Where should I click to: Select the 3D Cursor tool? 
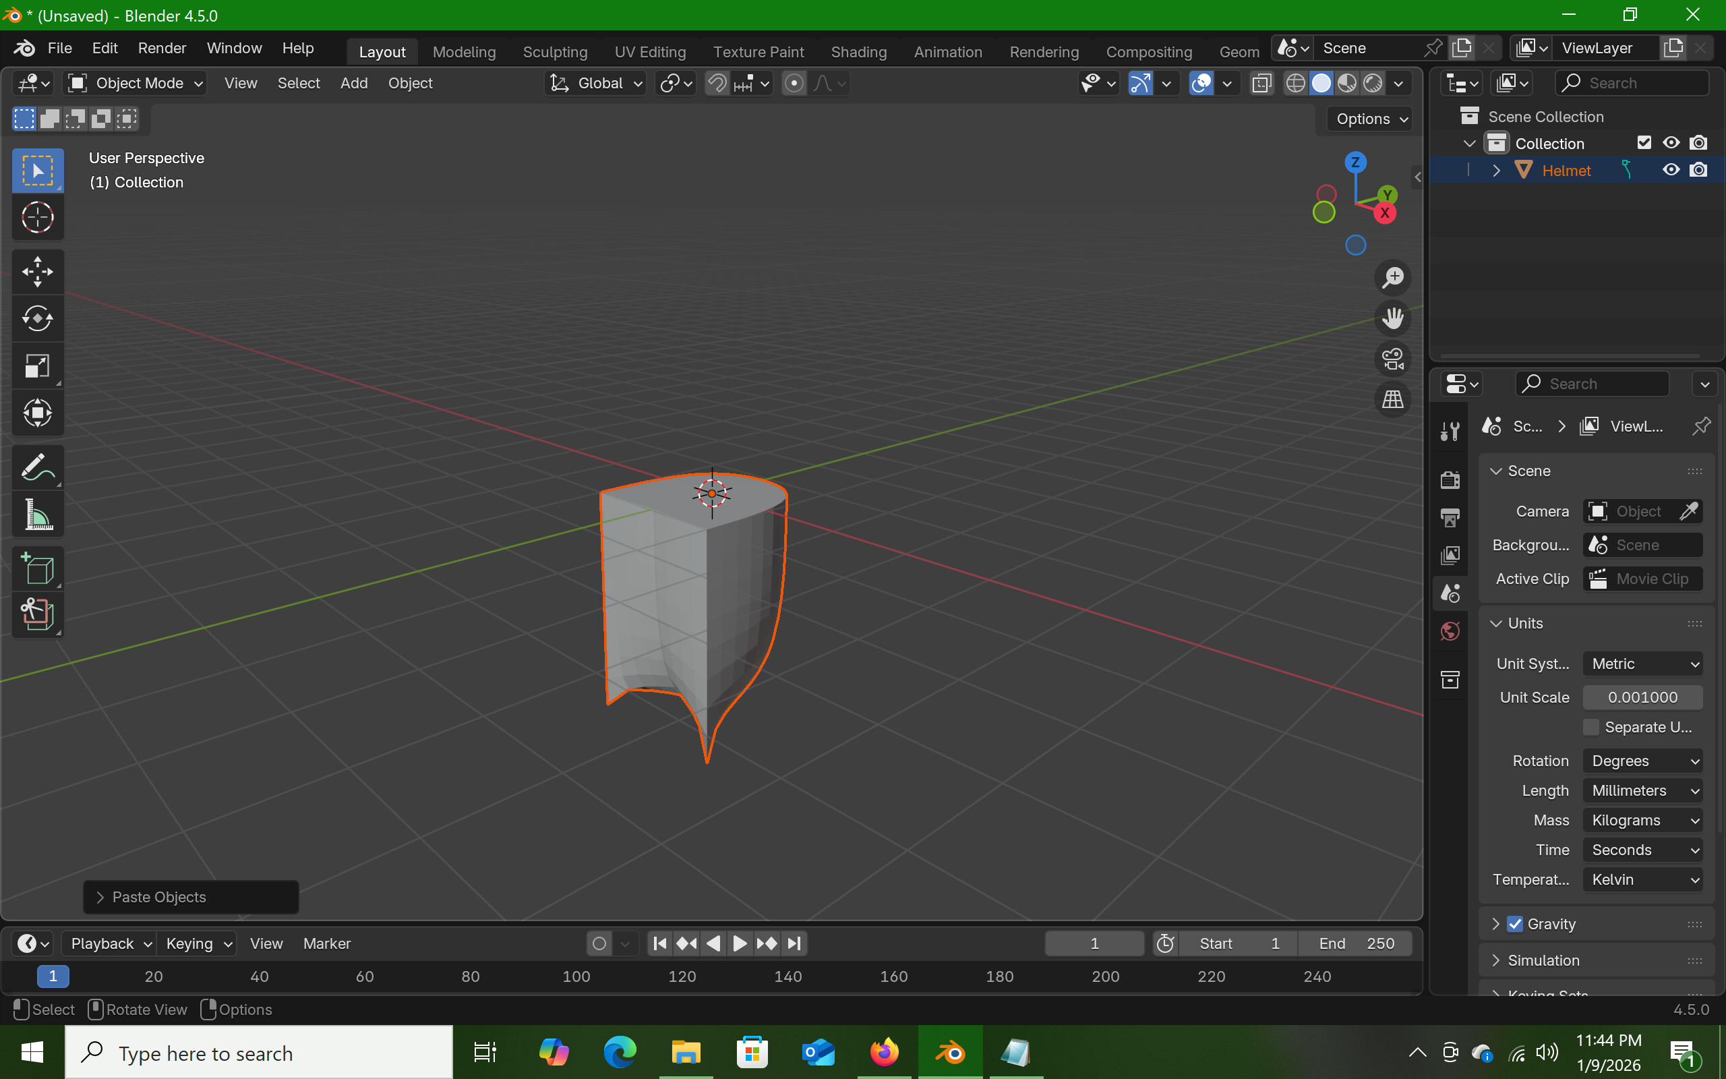(x=38, y=217)
